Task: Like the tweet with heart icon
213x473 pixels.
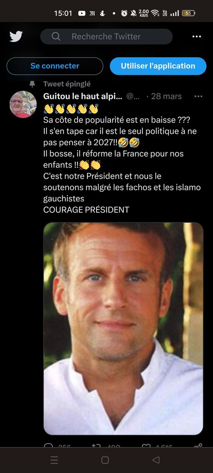Action: pos(146,445)
